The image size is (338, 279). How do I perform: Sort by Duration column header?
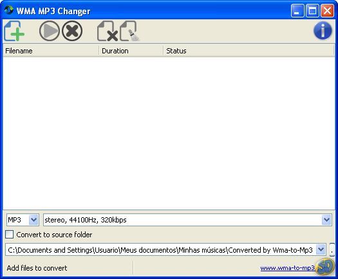pyautogui.click(x=131, y=51)
